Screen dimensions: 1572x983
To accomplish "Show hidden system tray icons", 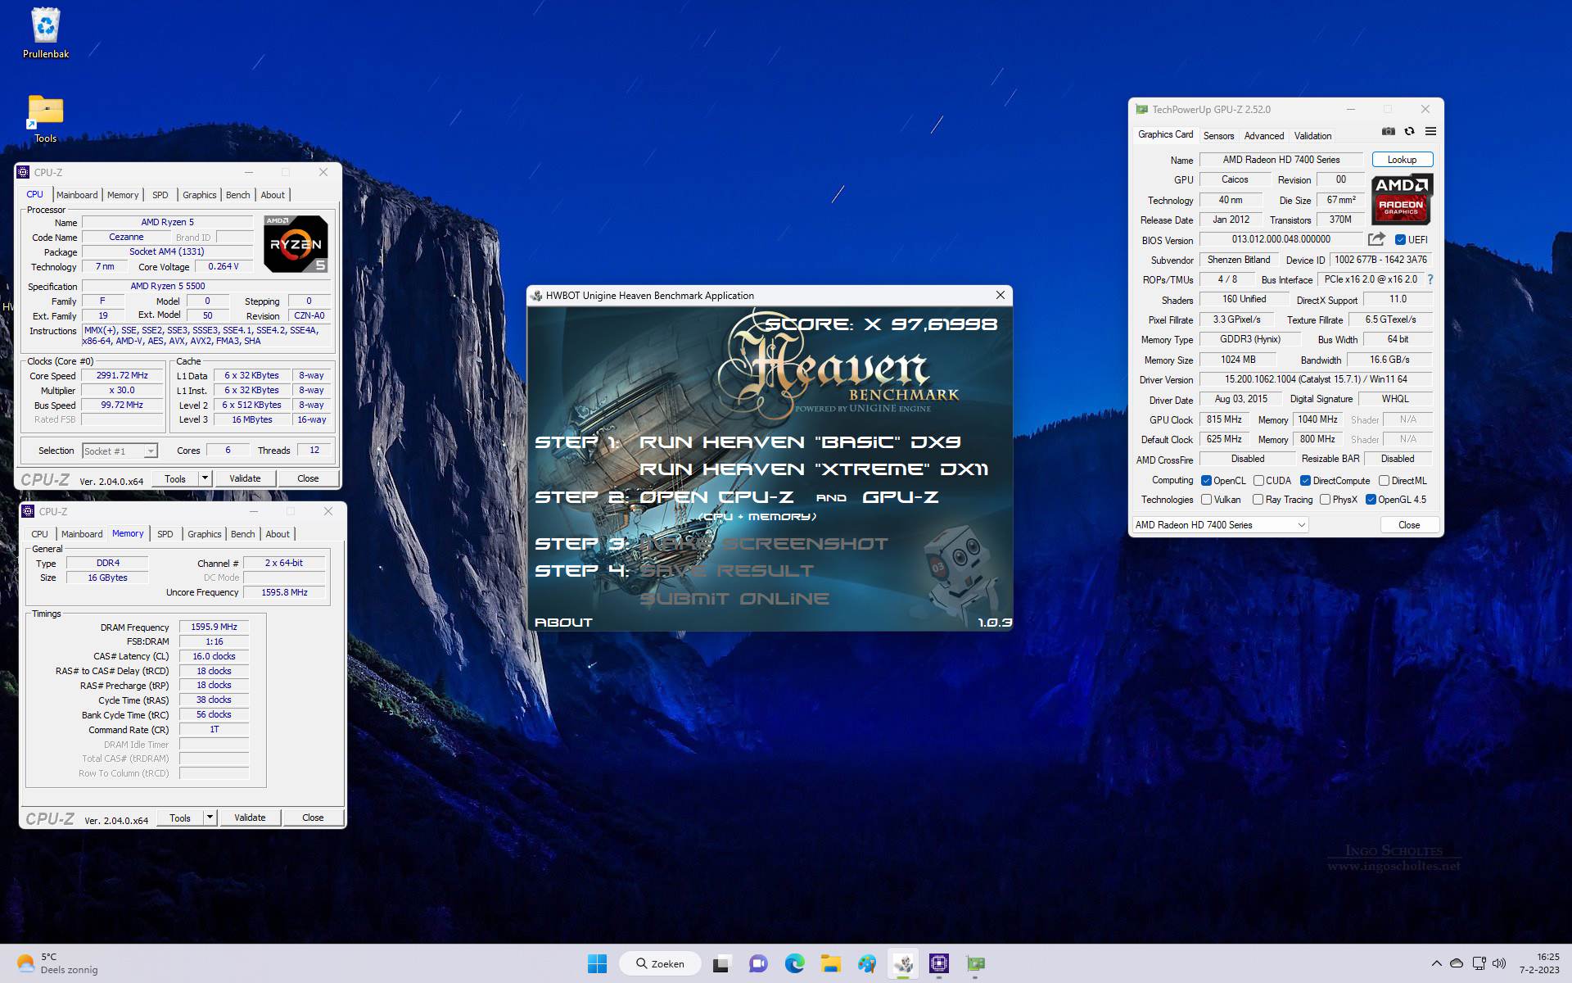I will (1436, 963).
